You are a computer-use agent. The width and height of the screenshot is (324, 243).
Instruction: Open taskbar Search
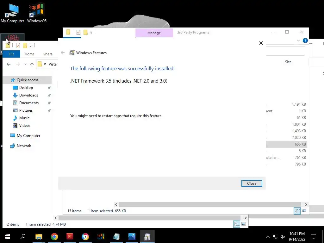(x=23, y=237)
